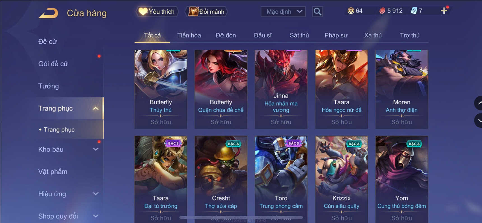Open Tướng in the sidebar
Image resolution: width=482 pixels, height=223 pixels.
pyautogui.click(x=48, y=86)
